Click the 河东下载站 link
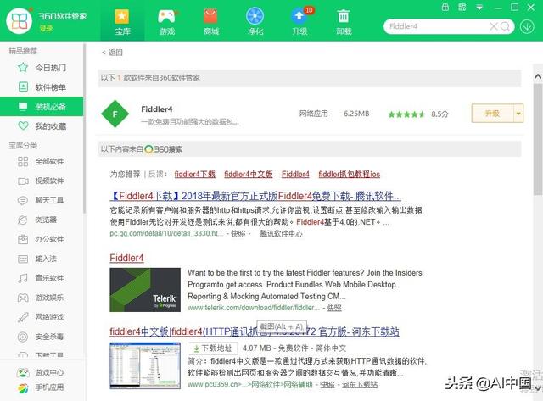543x401 pixels. pyautogui.click(x=360, y=384)
